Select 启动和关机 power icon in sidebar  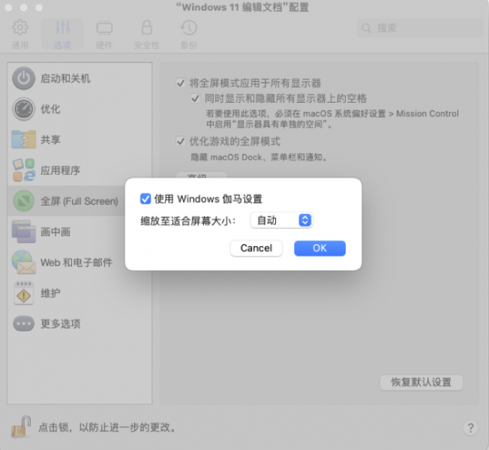pyautogui.click(x=23, y=78)
